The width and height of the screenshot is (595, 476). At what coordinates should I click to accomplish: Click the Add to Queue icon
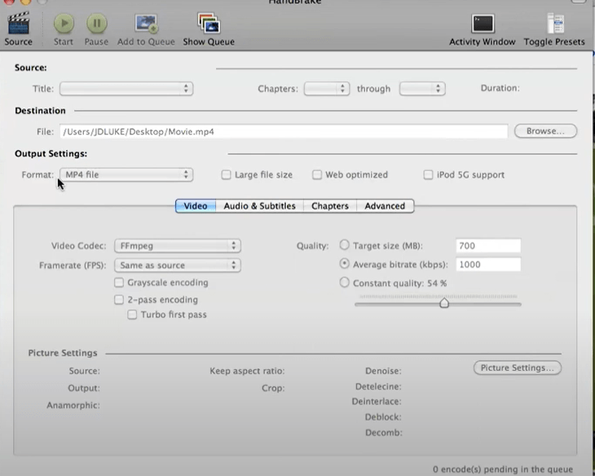[x=146, y=24]
